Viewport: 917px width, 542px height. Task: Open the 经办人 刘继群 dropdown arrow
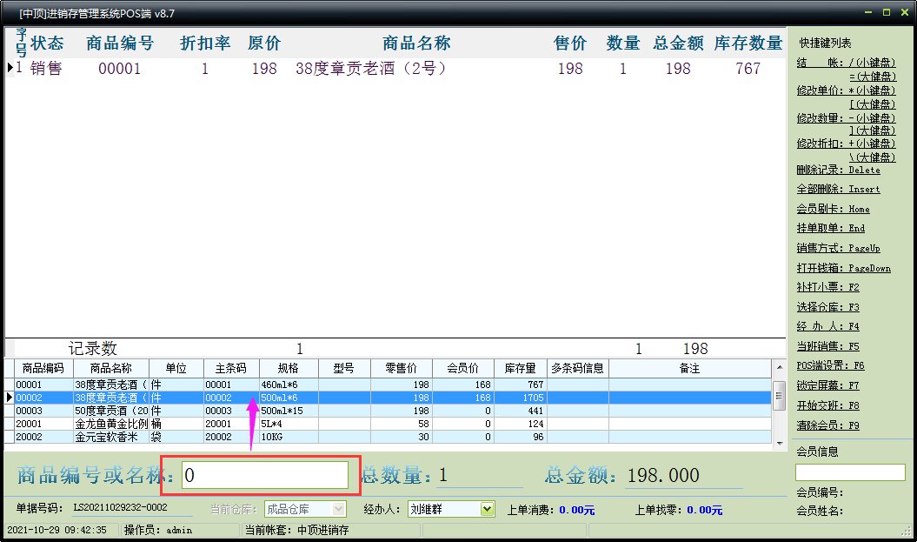[487, 509]
